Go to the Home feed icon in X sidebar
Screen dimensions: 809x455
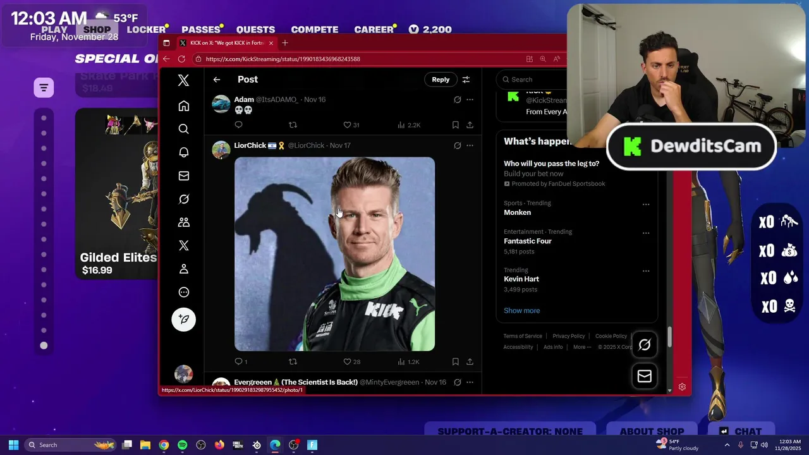[x=183, y=106]
